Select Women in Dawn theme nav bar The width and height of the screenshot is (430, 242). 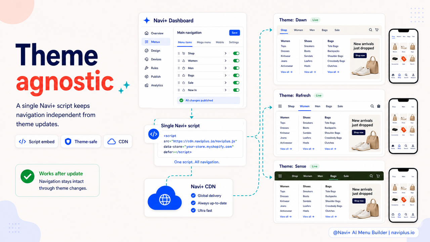pos(298,30)
